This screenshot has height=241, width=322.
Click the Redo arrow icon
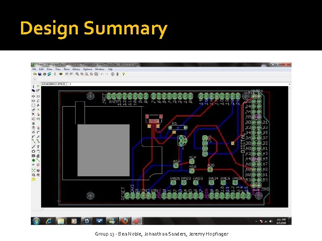click(106, 74)
